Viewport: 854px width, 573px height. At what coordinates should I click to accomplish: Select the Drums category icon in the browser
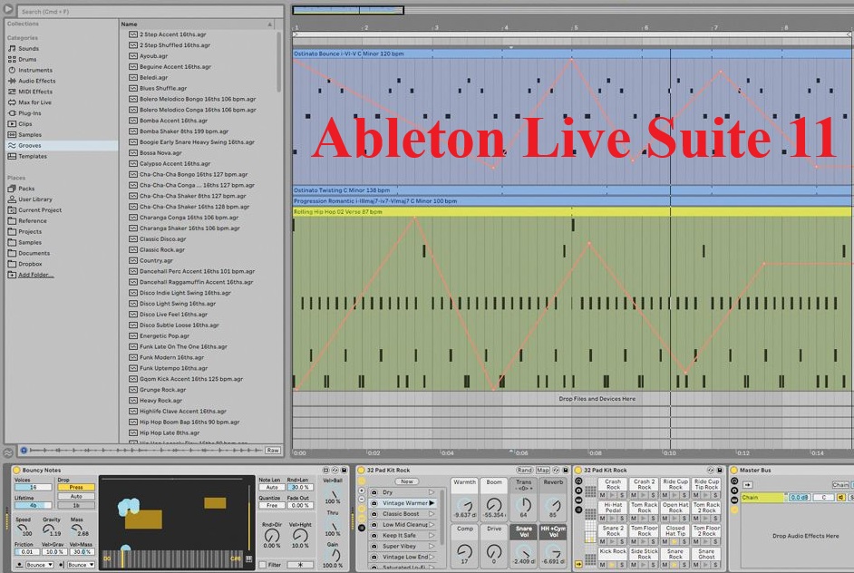pyautogui.click(x=13, y=58)
